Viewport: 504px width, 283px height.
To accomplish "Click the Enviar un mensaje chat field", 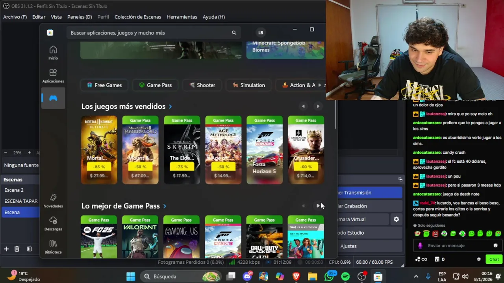I will pos(458,246).
